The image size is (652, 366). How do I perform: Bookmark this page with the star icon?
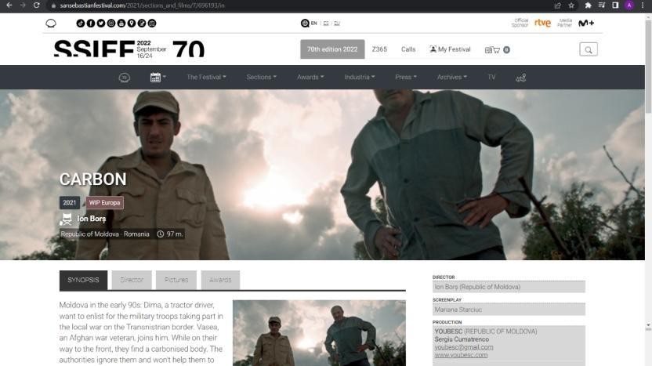click(x=571, y=5)
